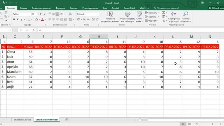Switch to Shahzod Sayfulla sheet tab
This screenshot has width=224, height=126.
click(x=22, y=120)
